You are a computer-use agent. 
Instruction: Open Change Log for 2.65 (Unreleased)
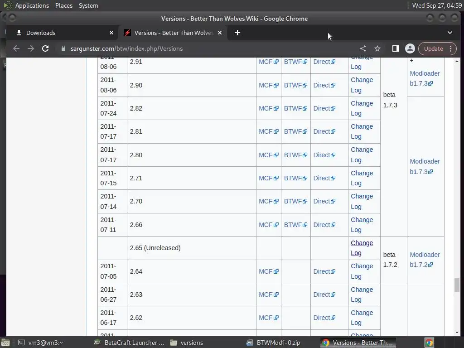362,248
